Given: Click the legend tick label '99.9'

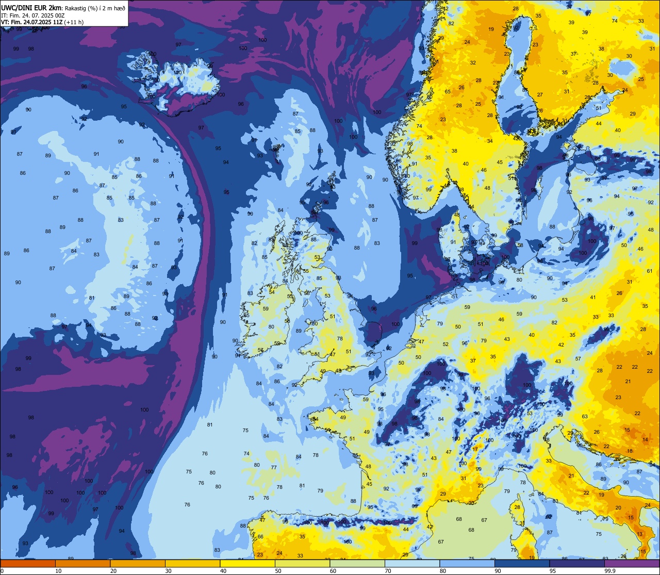Looking at the screenshot, I should click(x=610, y=571).
